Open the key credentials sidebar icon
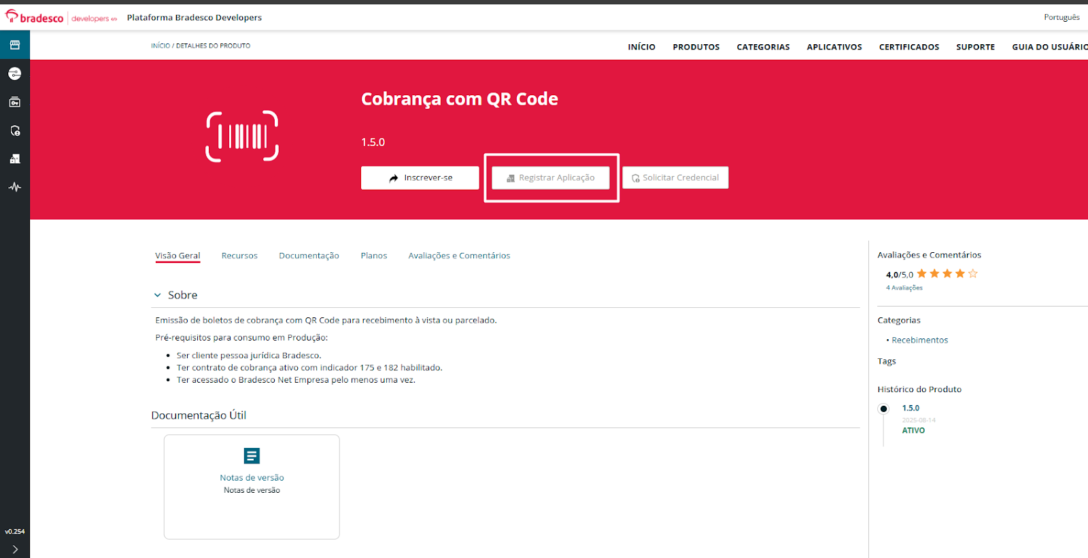Image resolution: width=1088 pixels, height=558 pixels. pos(15,102)
